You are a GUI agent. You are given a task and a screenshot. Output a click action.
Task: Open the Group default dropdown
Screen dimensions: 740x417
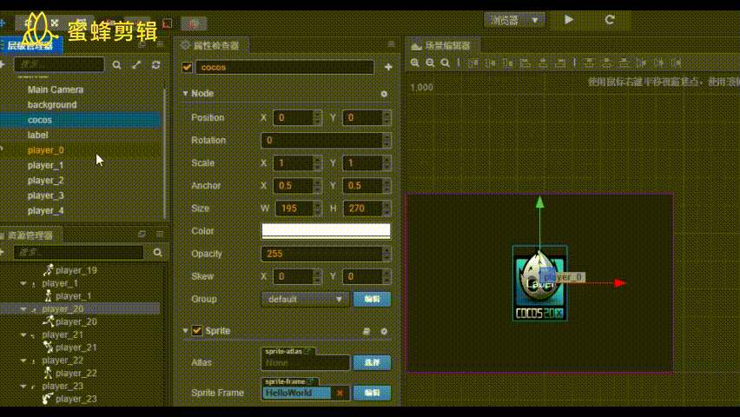pyautogui.click(x=305, y=299)
